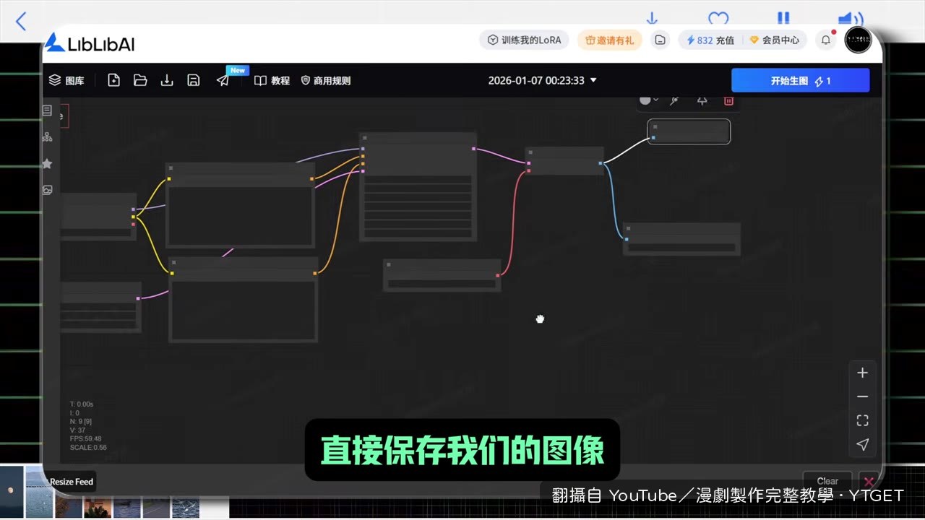
Task: Click the Clear button
Action: click(827, 481)
